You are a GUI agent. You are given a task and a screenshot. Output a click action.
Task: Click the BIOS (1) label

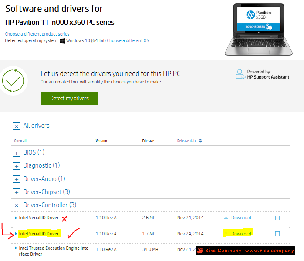(34, 152)
